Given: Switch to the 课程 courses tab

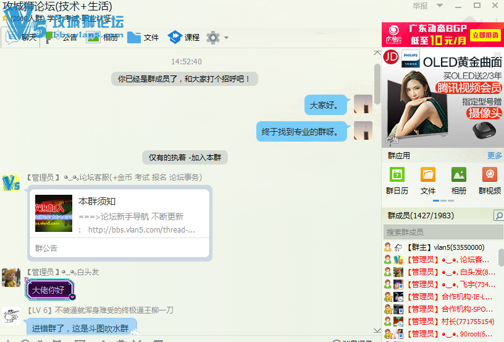Looking at the screenshot, I should (183, 37).
